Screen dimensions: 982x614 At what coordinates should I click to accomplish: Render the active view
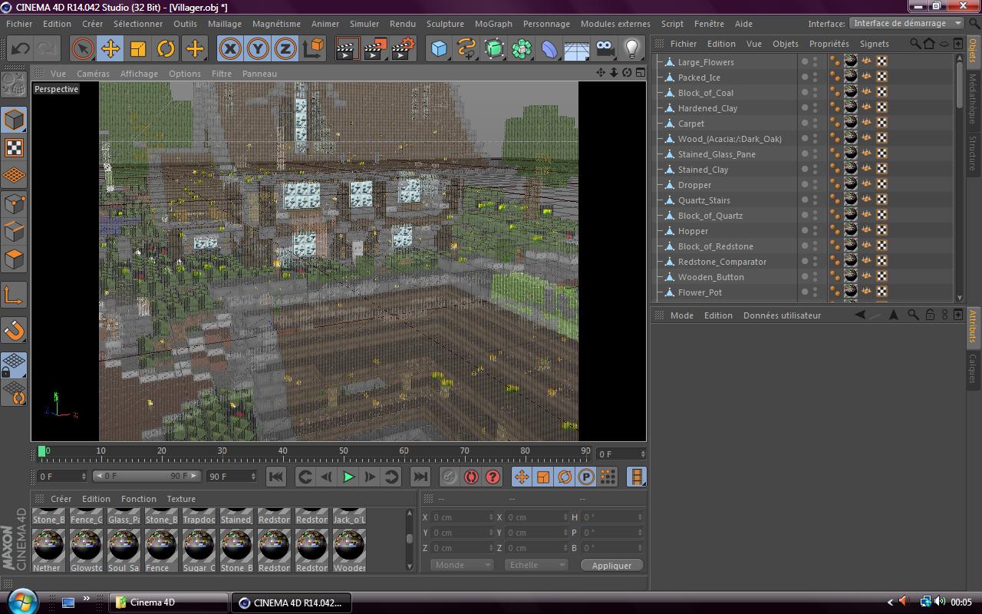[347, 49]
